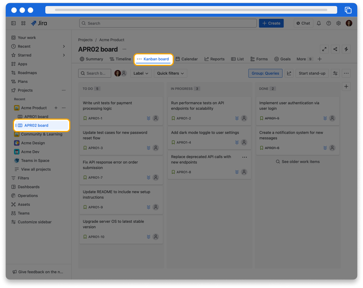This screenshot has width=363, height=288.
Task: Open Acme Product ellipsis in sidebar
Action: (64, 108)
